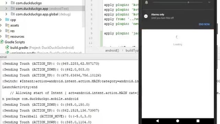Click line 3 'apply plugin' code text
220x124 pixels.
[x=121, y=5]
